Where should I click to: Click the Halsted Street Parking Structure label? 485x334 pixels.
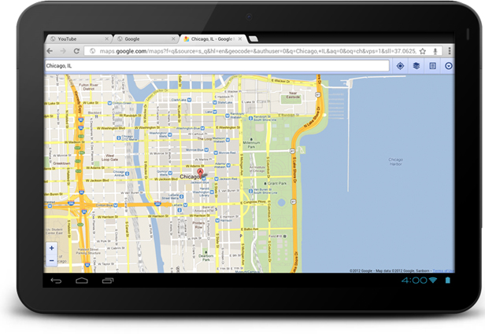point(88,251)
